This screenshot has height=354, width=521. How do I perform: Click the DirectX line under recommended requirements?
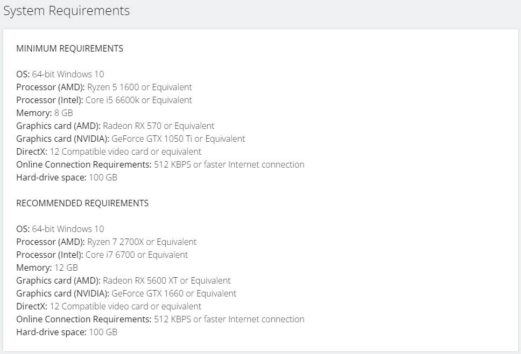[109, 306]
